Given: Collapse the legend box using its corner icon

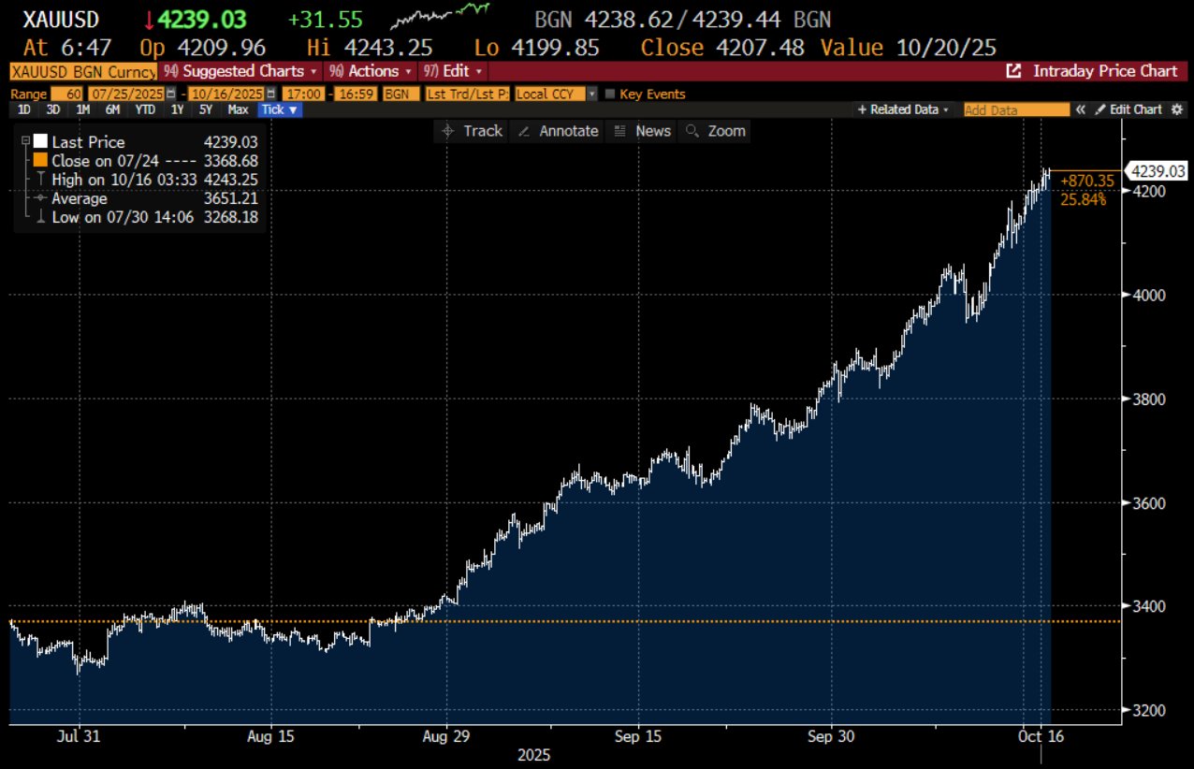Looking at the screenshot, I should click(x=23, y=142).
